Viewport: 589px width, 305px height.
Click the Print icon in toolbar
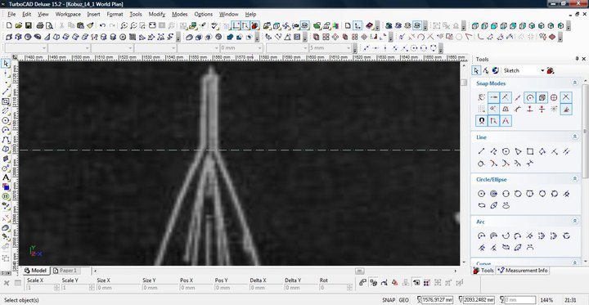click(x=40, y=26)
